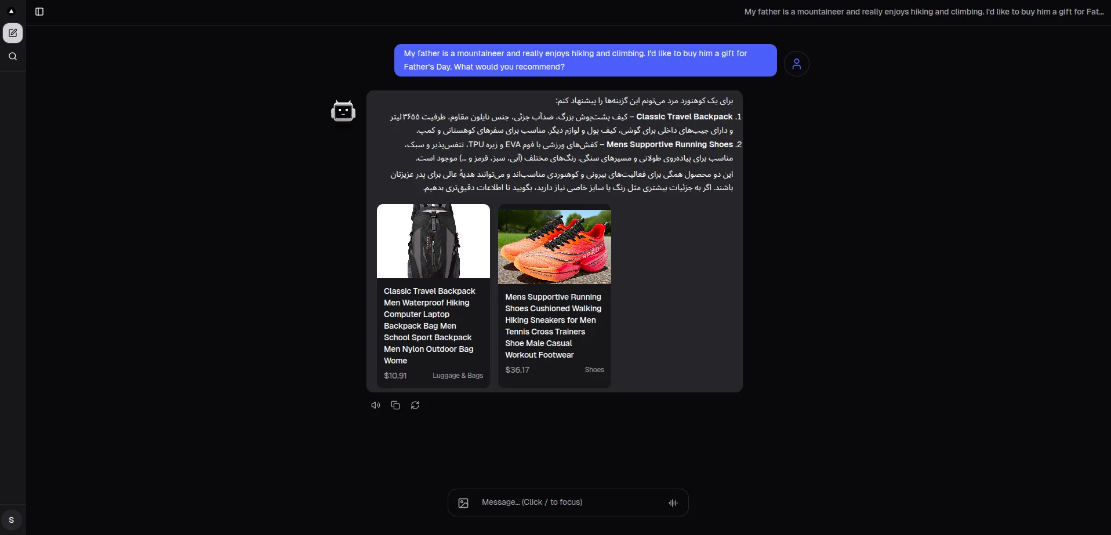Click the conversation title in header
The height and width of the screenshot is (535, 1111).
(924, 12)
